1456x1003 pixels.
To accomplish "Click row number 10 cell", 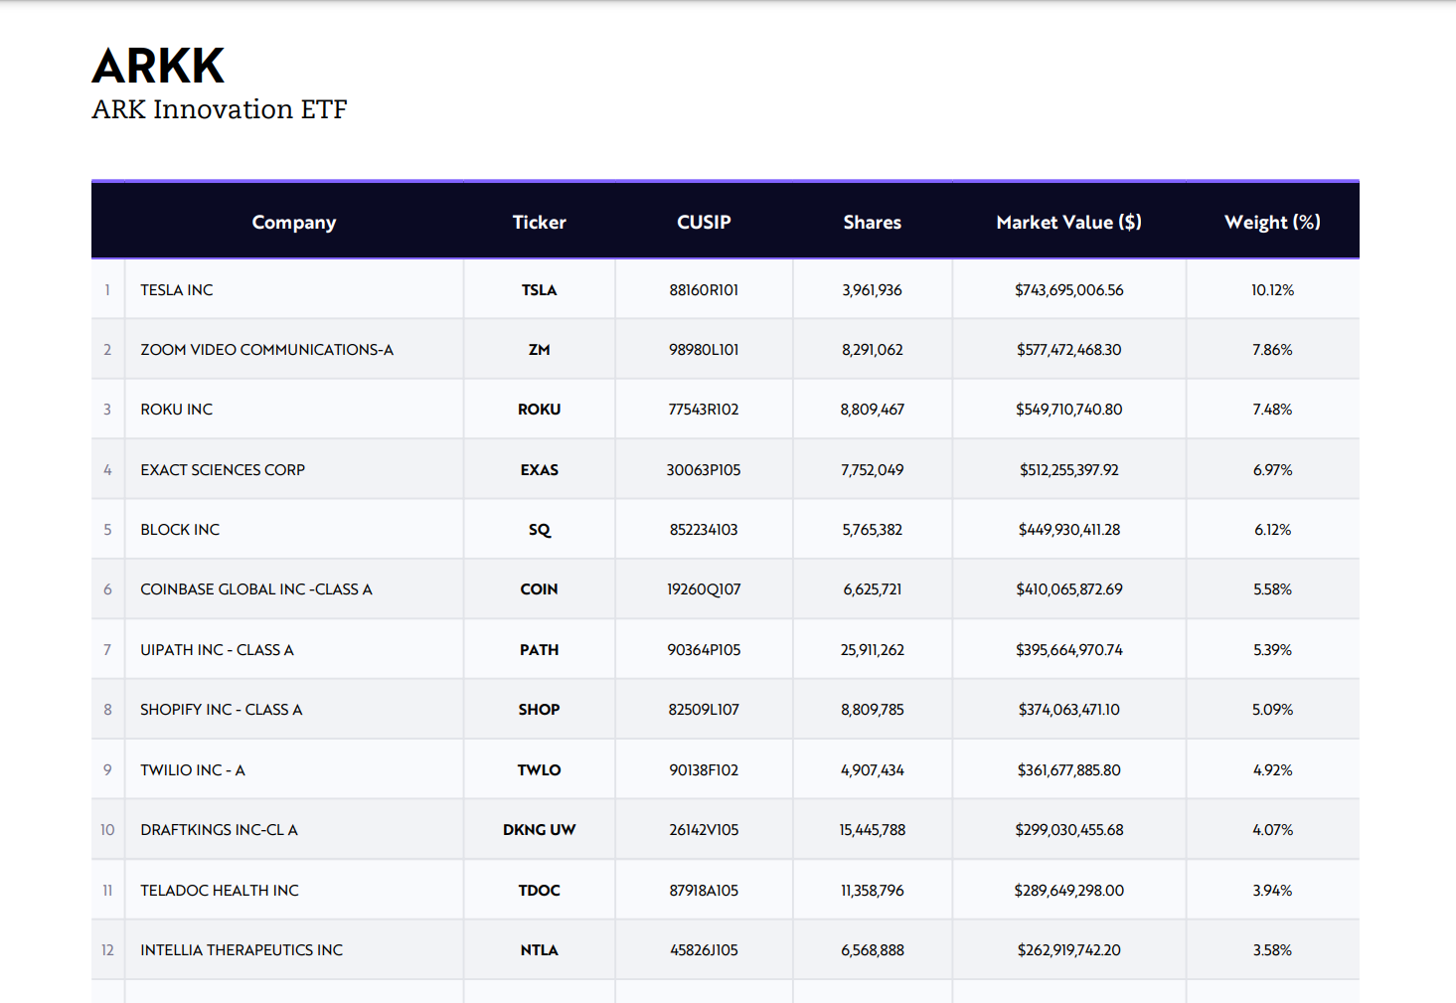I will tap(107, 830).
